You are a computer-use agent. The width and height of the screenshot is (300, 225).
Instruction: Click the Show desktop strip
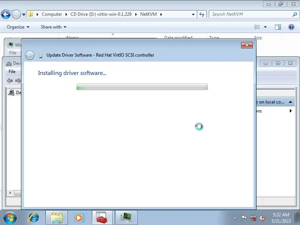[297, 217]
